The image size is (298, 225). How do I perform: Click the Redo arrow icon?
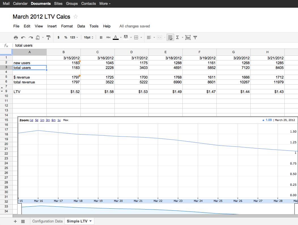(31, 38)
